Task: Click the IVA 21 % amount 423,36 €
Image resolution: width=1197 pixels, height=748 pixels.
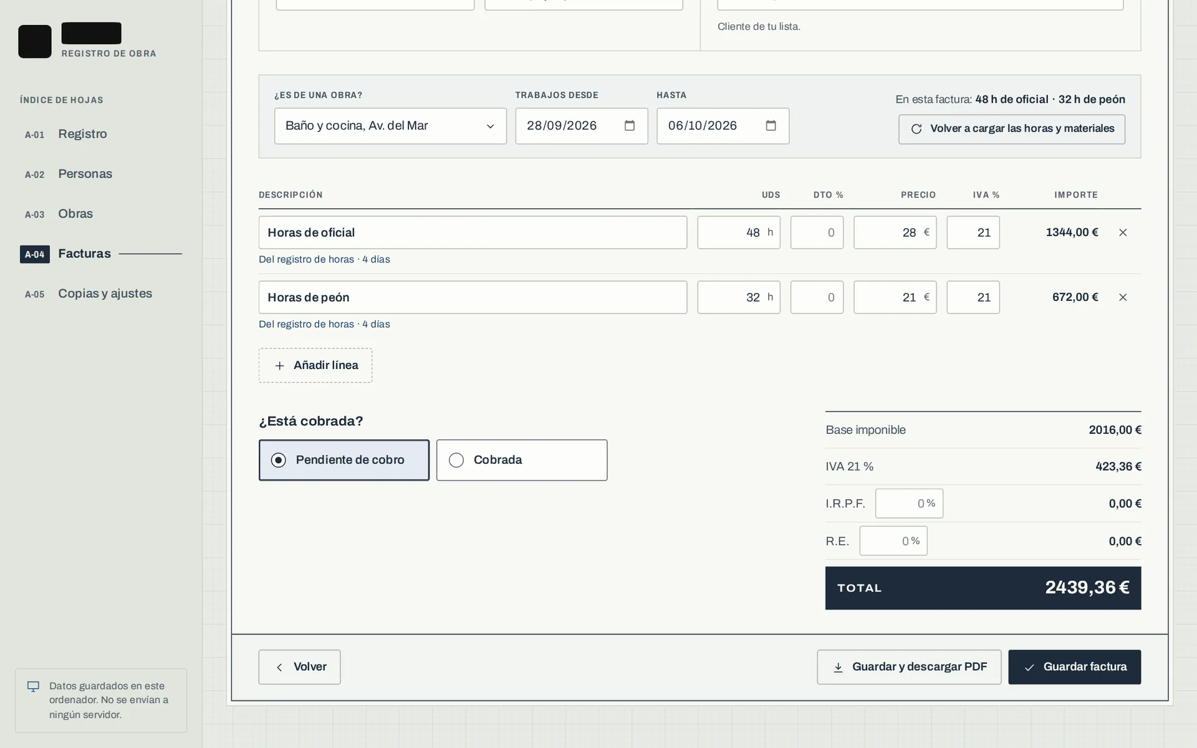Action: pyautogui.click(x=1118, y=467)
